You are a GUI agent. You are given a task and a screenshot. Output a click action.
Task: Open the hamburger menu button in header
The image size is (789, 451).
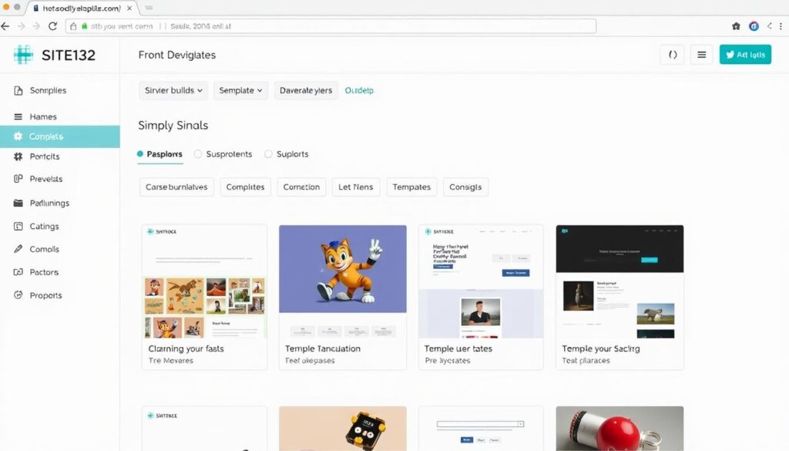click(701, 55)
